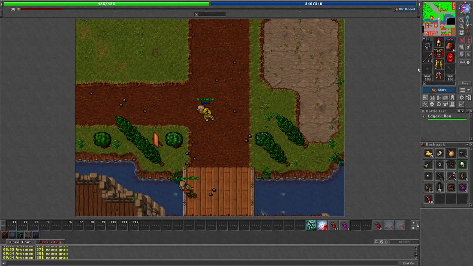
Task: Open the sidebar menu dropdown
Action: pos(465,90)
